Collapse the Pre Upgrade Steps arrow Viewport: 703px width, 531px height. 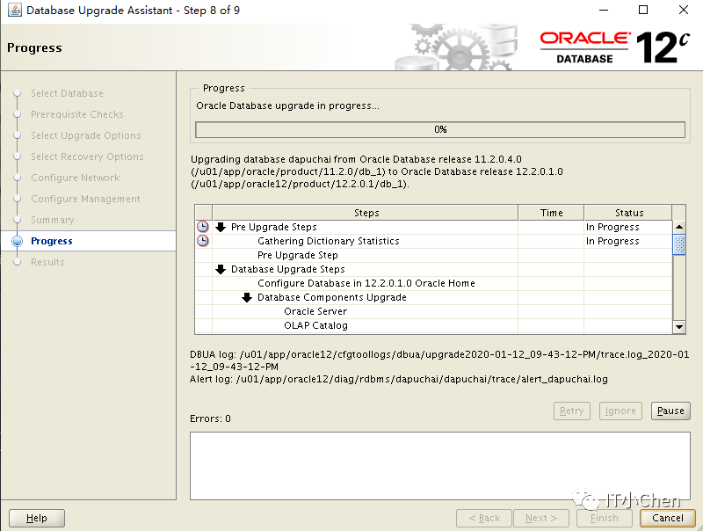point(221,227)
